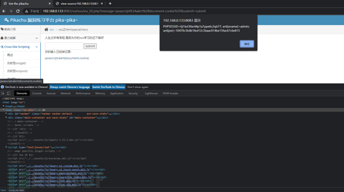Screen dimensions: 344x192
Task: Switch to the 'Get the pikachu' browser tab
Action: coord(27,3)
